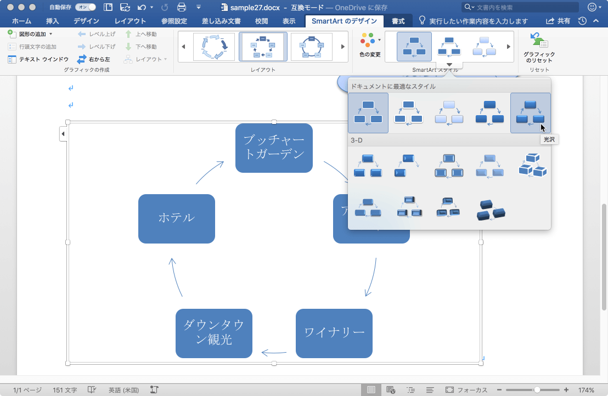Select the first flat style in dropdown
Viewport: 608px width, 396px height.
point(368,113)
